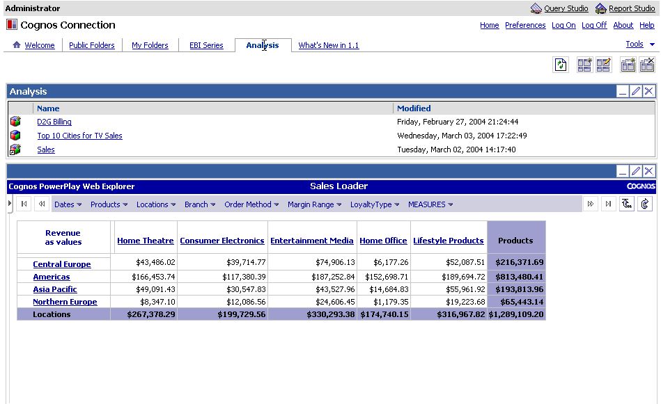The width and height of the screenshot is (661, 404).
Task: Drill into Entertainment Media column
Action: coord(312,241)
